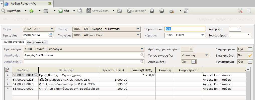Expand the printer dropdown arrow
255x100 pixels.
tap(181, 11)
